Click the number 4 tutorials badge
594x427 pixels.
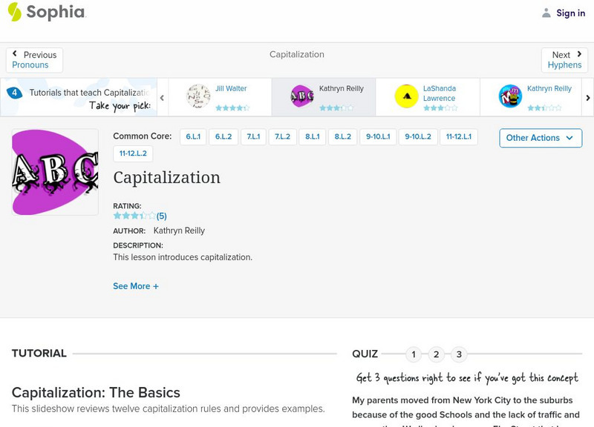pos(14,93)
